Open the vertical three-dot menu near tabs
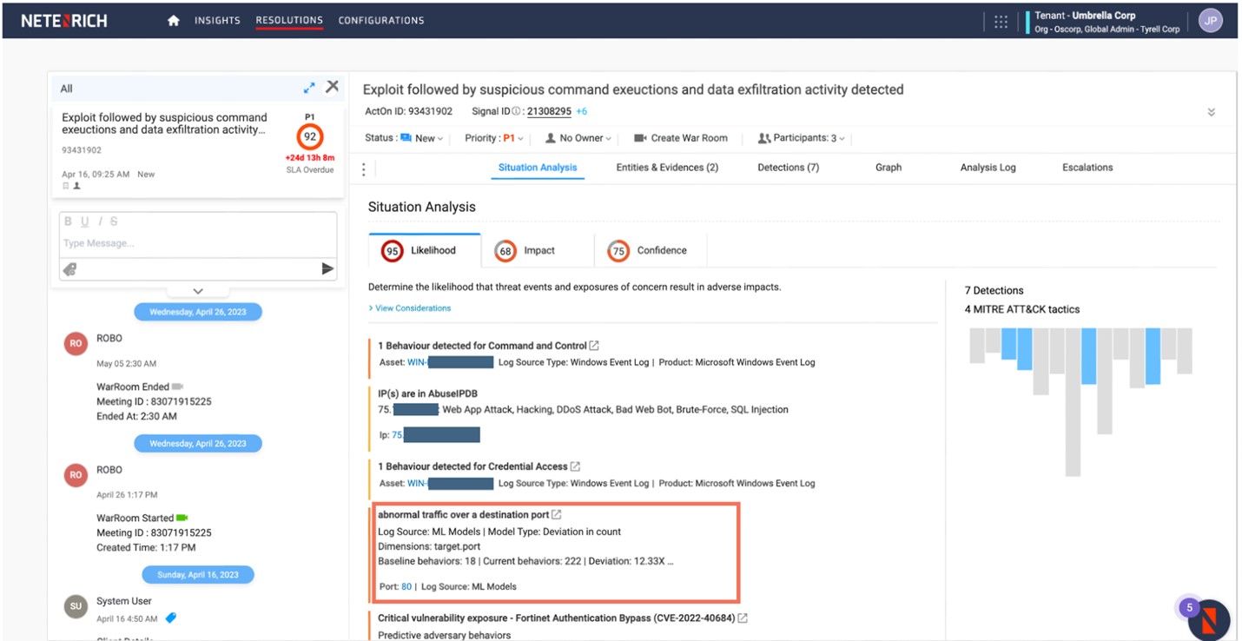 363,169
